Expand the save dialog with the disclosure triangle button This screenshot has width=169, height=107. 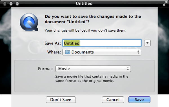coord(147,43)
